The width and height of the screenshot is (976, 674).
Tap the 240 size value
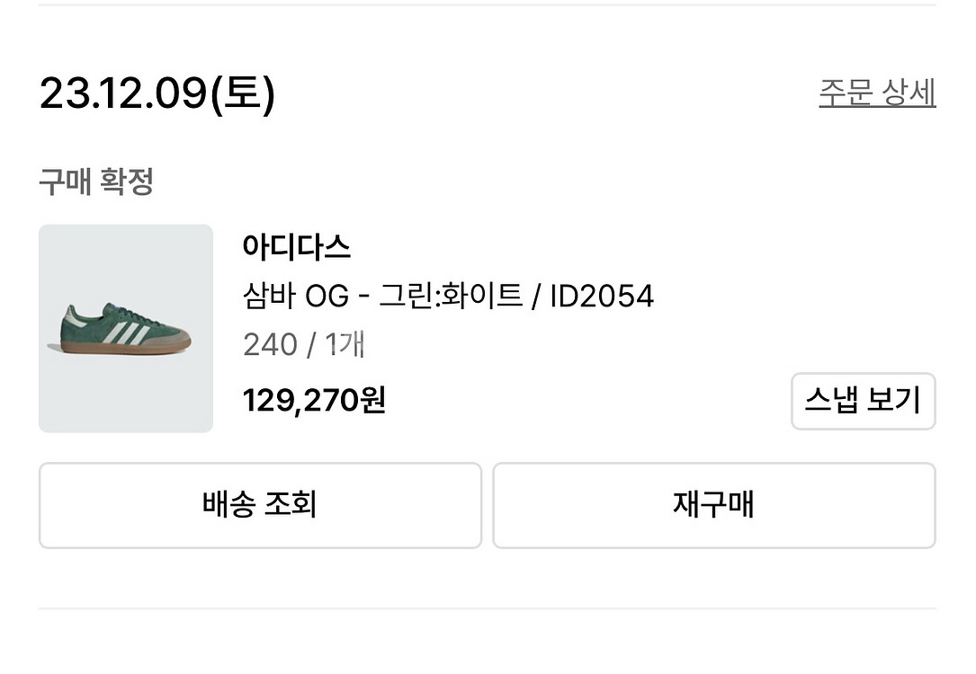pos(269,345)
